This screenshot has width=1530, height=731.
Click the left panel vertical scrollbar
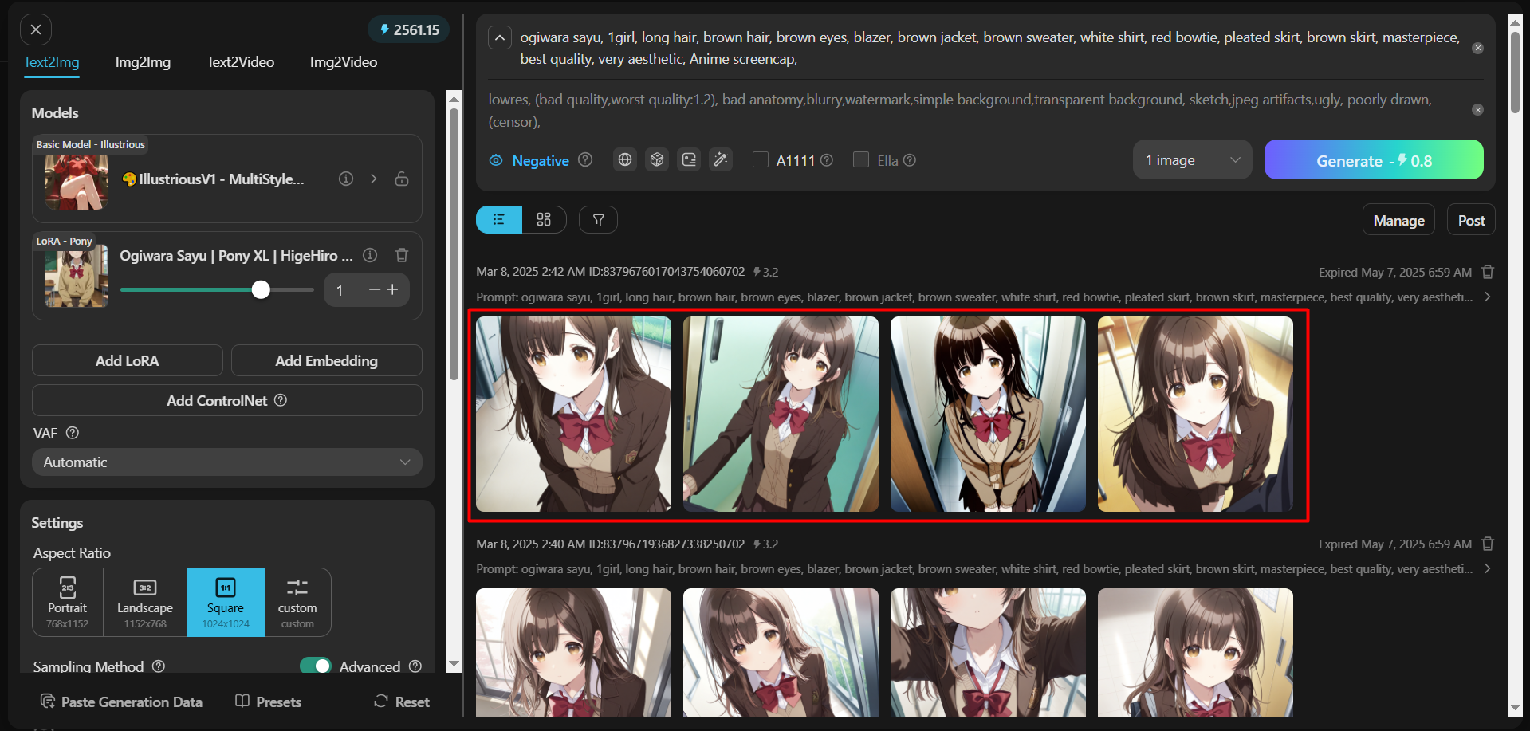[454, 244]
